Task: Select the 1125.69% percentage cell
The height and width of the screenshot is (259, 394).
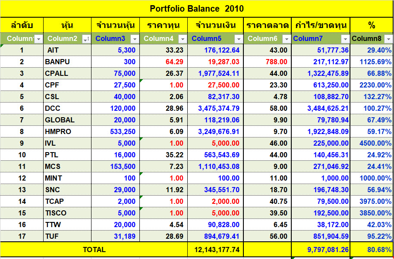Action: (x=372, y=62)
